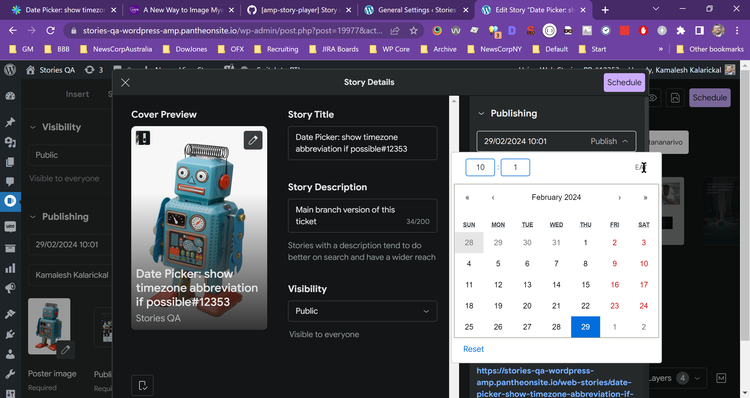This screenshot has height=398, width=750.
Task: Open the browser Extensions puzzle icon
Action: 681,30
